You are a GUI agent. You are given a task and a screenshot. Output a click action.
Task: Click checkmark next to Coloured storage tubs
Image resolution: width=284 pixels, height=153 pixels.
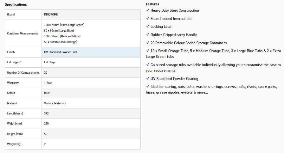pos(148,64)
